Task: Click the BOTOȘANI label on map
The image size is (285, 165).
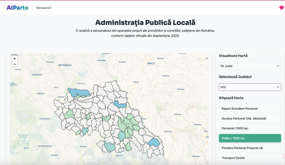Action: (65, 65)
